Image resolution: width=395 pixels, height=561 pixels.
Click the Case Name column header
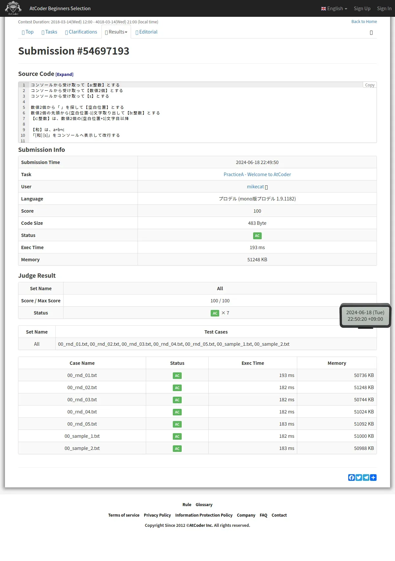point(82,363)
